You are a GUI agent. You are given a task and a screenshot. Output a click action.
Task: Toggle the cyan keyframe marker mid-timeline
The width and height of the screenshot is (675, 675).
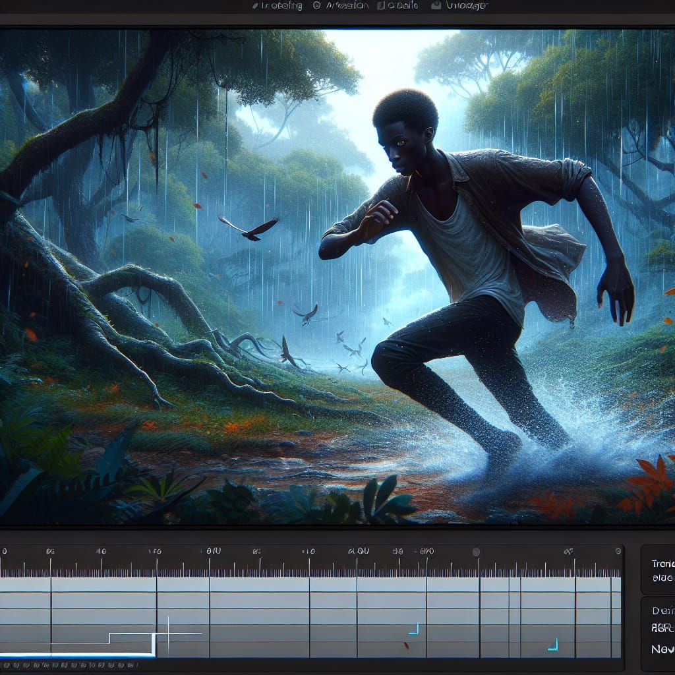click(414, 628)
